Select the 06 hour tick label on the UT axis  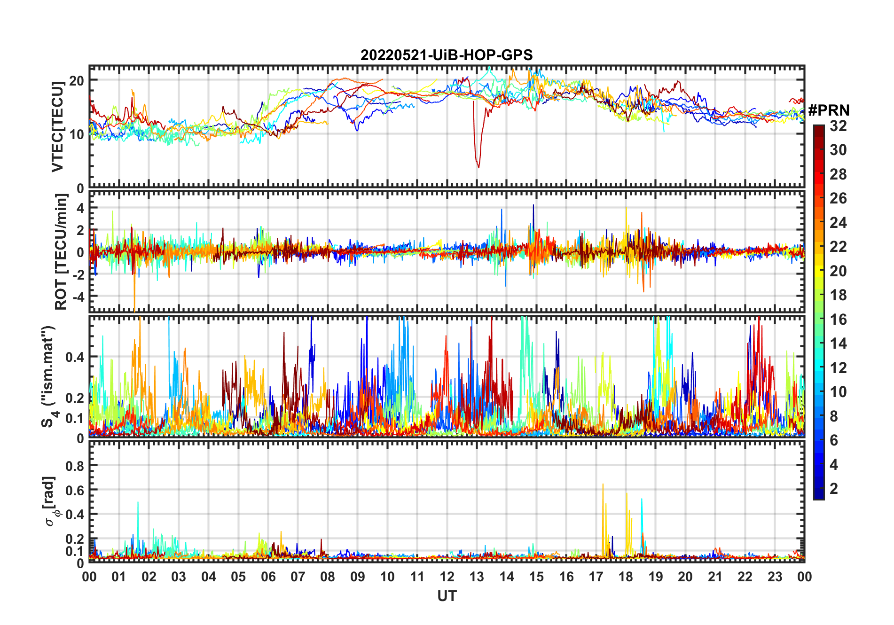click(x=268, y=577)
